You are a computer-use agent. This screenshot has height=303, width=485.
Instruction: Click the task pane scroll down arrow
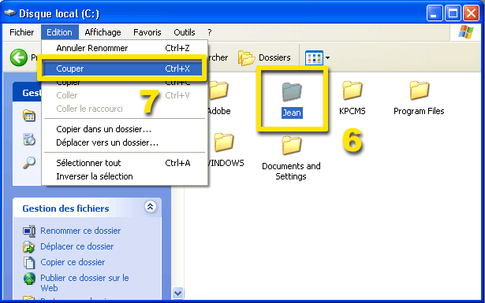(178, 293)
